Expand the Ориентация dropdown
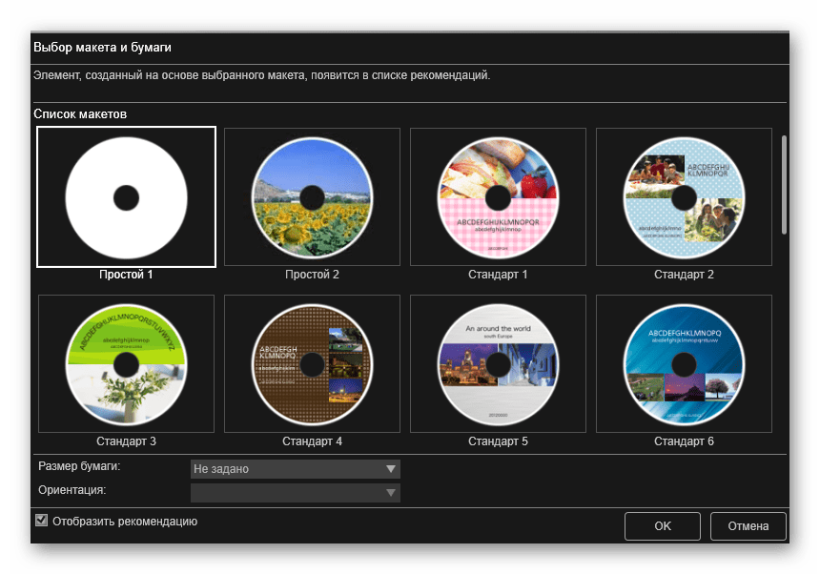The height and width of the screenshot is (574, 820). [295, 493]
